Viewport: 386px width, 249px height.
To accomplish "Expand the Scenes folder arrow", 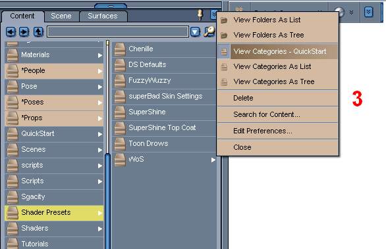I will click(99, 150).
